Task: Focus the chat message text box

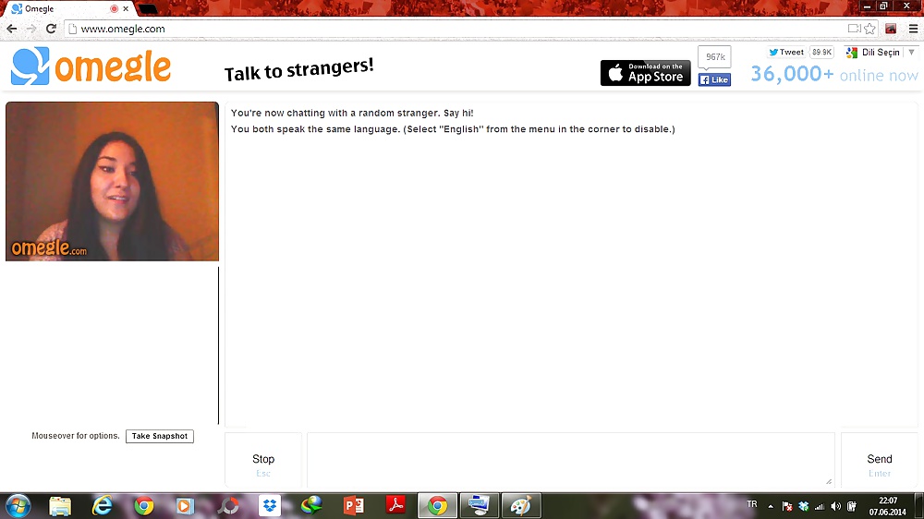Action: point(570,460)
